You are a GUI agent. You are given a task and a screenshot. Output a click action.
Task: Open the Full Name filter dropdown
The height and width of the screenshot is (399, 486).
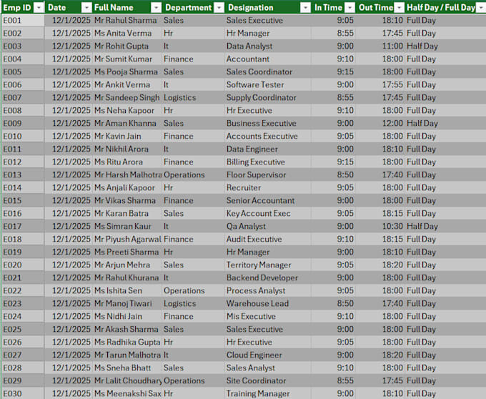(x=157, y=8)
